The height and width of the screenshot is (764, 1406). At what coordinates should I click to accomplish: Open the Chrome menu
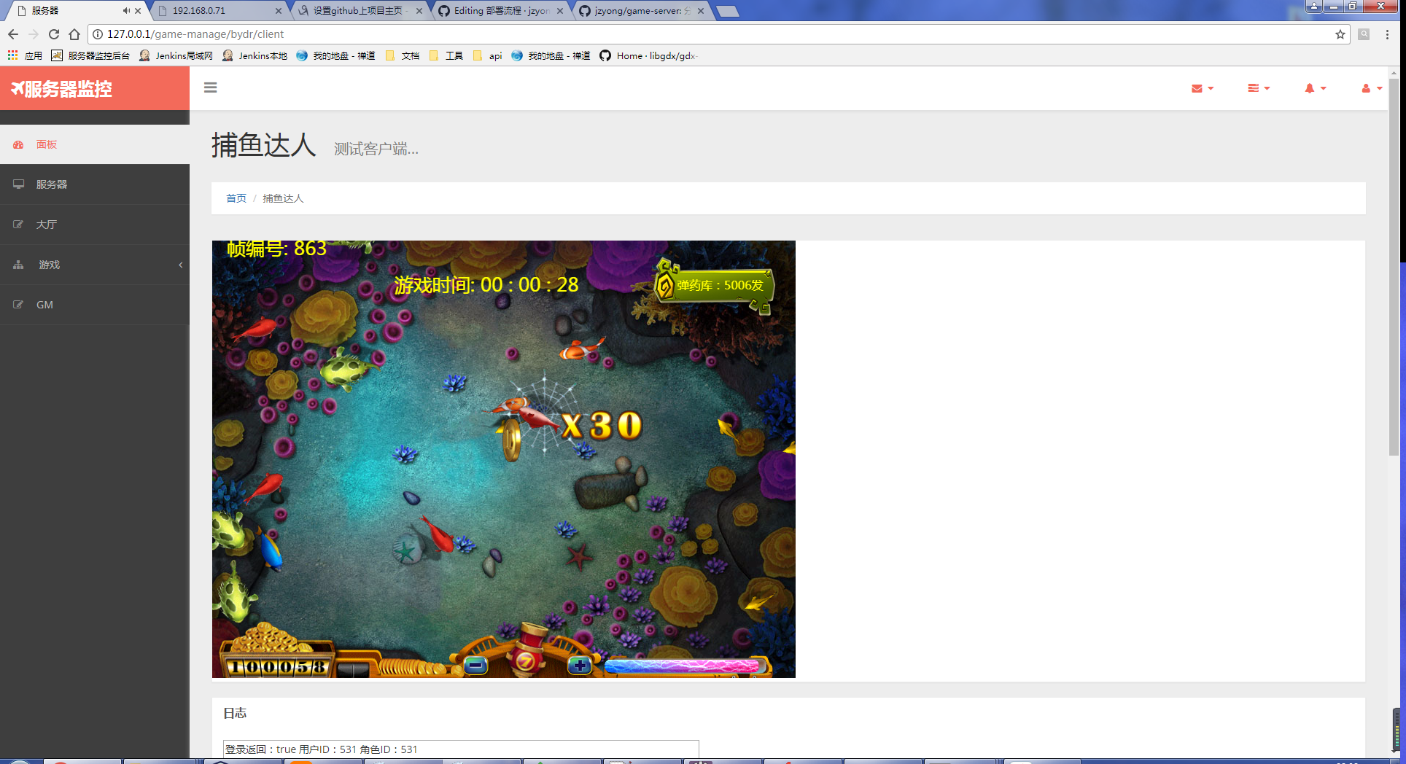(x=1387, y=34)
